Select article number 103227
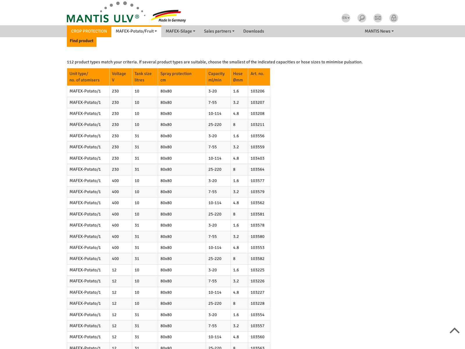 tap(257, 292)
